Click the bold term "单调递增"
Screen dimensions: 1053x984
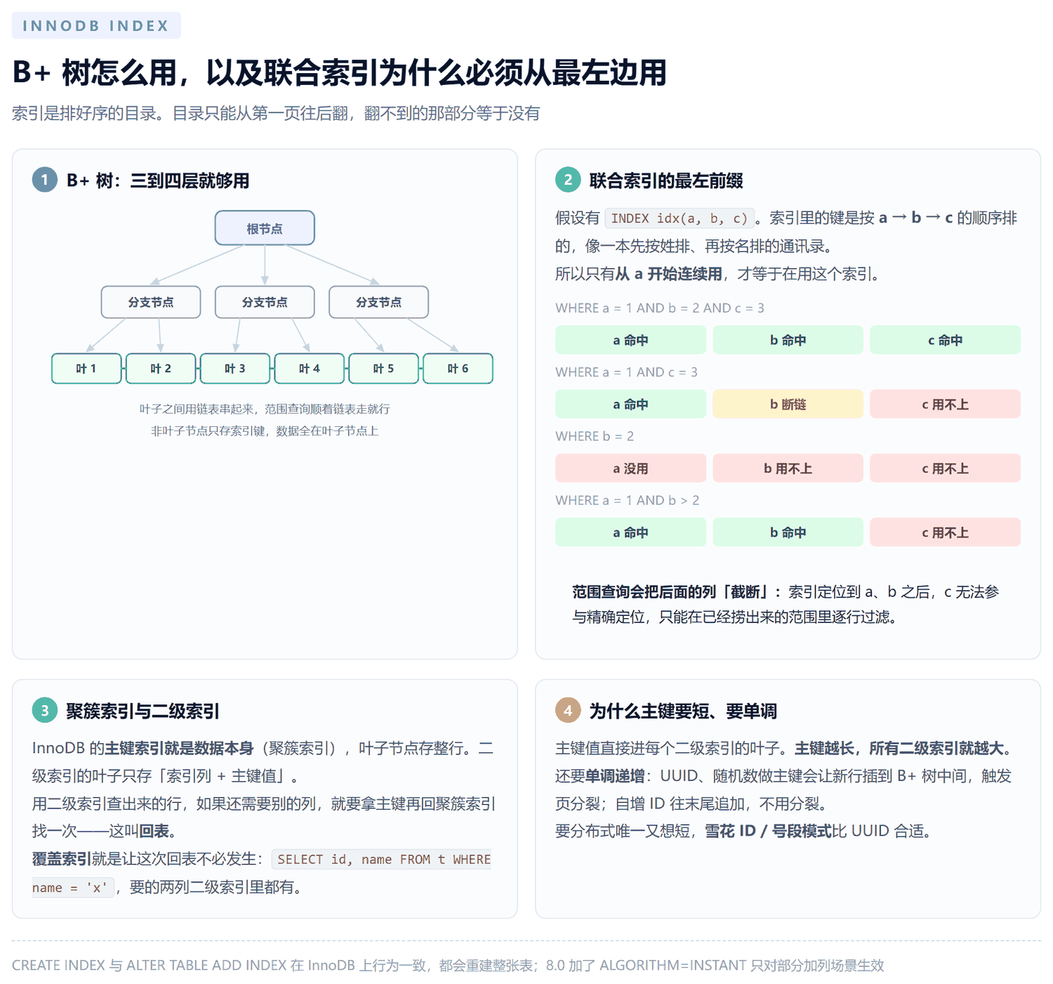pyautogui.click(x=615, y=776)
